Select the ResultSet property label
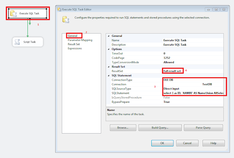This screenshot has height=158, width=234. [x=117, y=71]
